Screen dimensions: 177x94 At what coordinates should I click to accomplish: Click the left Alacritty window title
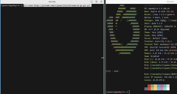point(52,2)
